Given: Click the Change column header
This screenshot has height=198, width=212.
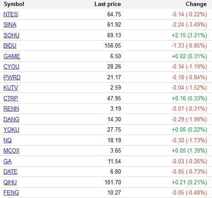Looking at the screenshot, I should 196,4.
